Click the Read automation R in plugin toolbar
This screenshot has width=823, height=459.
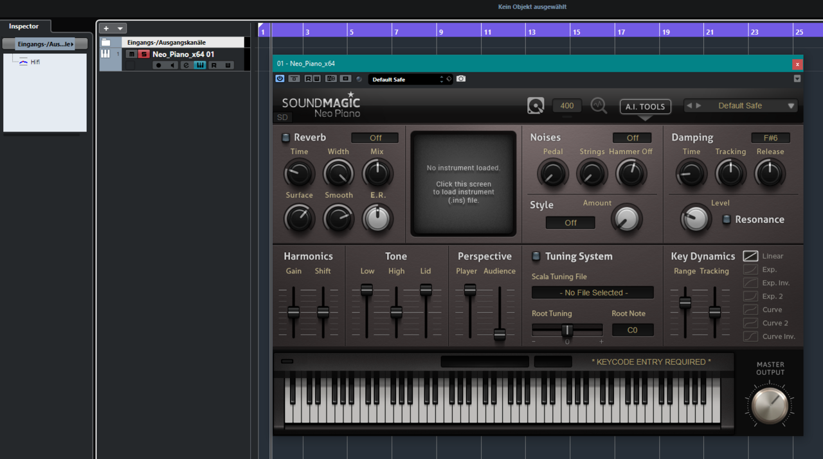click(x=308, y=78)
